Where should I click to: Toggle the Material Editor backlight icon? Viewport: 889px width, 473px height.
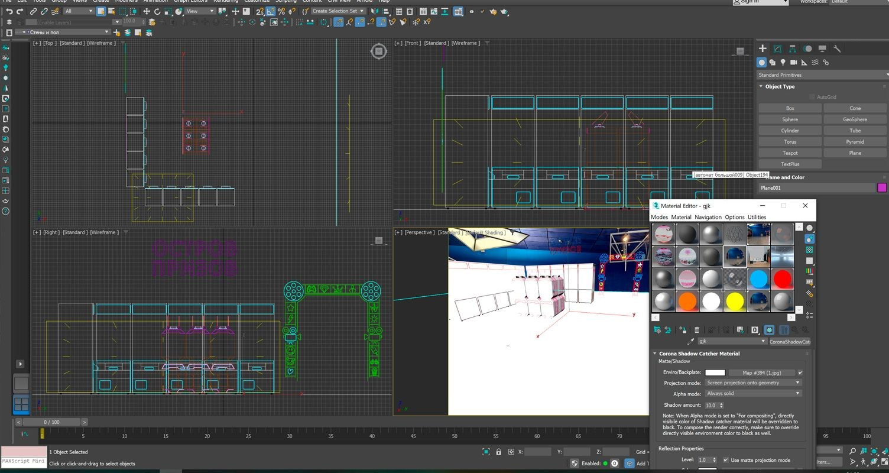809,239
